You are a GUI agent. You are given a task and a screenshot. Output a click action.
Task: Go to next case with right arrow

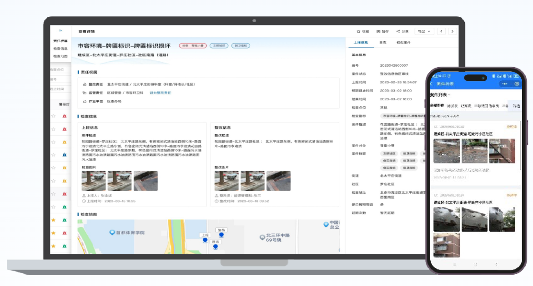[x=452, y=31]
